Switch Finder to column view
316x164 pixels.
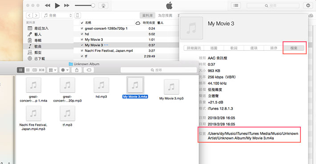[x=35, y=70]
